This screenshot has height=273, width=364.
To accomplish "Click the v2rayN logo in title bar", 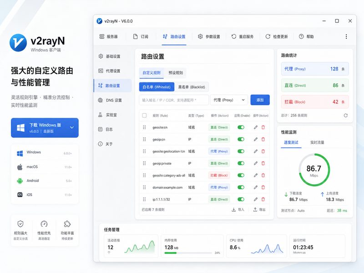I will (99, 21).
